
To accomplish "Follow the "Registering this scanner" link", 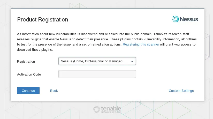I will [141, 44].
